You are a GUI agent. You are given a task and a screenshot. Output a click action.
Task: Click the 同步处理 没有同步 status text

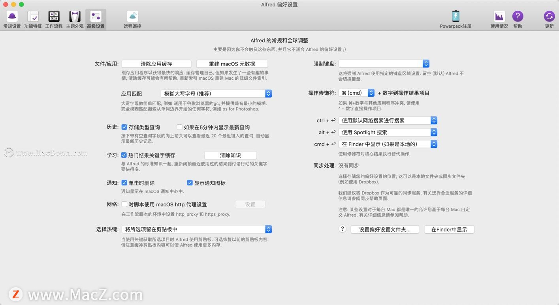pyautogui.click(x=349, y=165)
